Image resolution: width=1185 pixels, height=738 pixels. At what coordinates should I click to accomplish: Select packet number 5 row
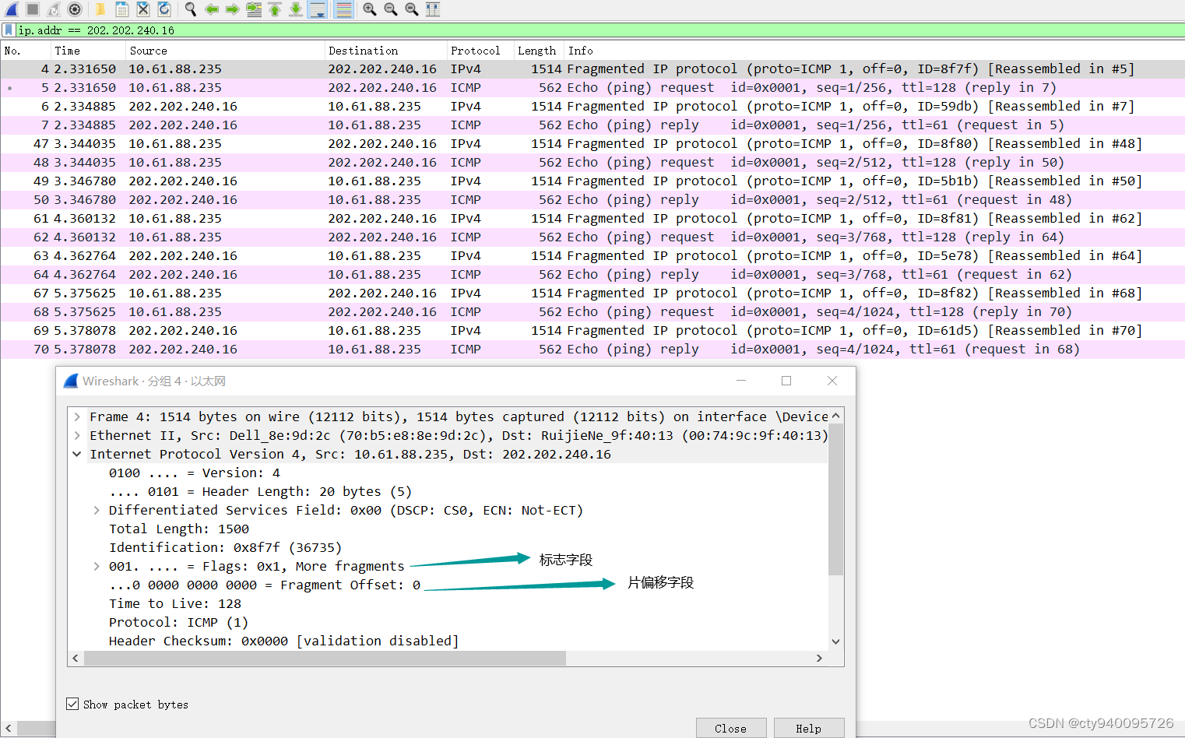coord(592,88)
